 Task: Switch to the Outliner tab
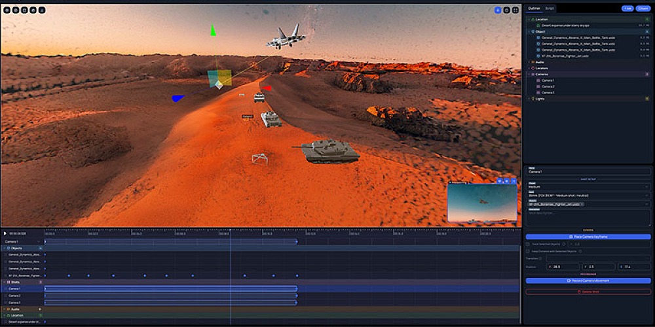tap(534, 9)
